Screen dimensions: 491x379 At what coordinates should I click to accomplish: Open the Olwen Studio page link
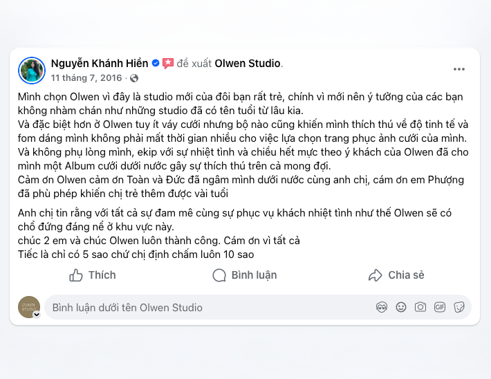(x=248, y=64)
